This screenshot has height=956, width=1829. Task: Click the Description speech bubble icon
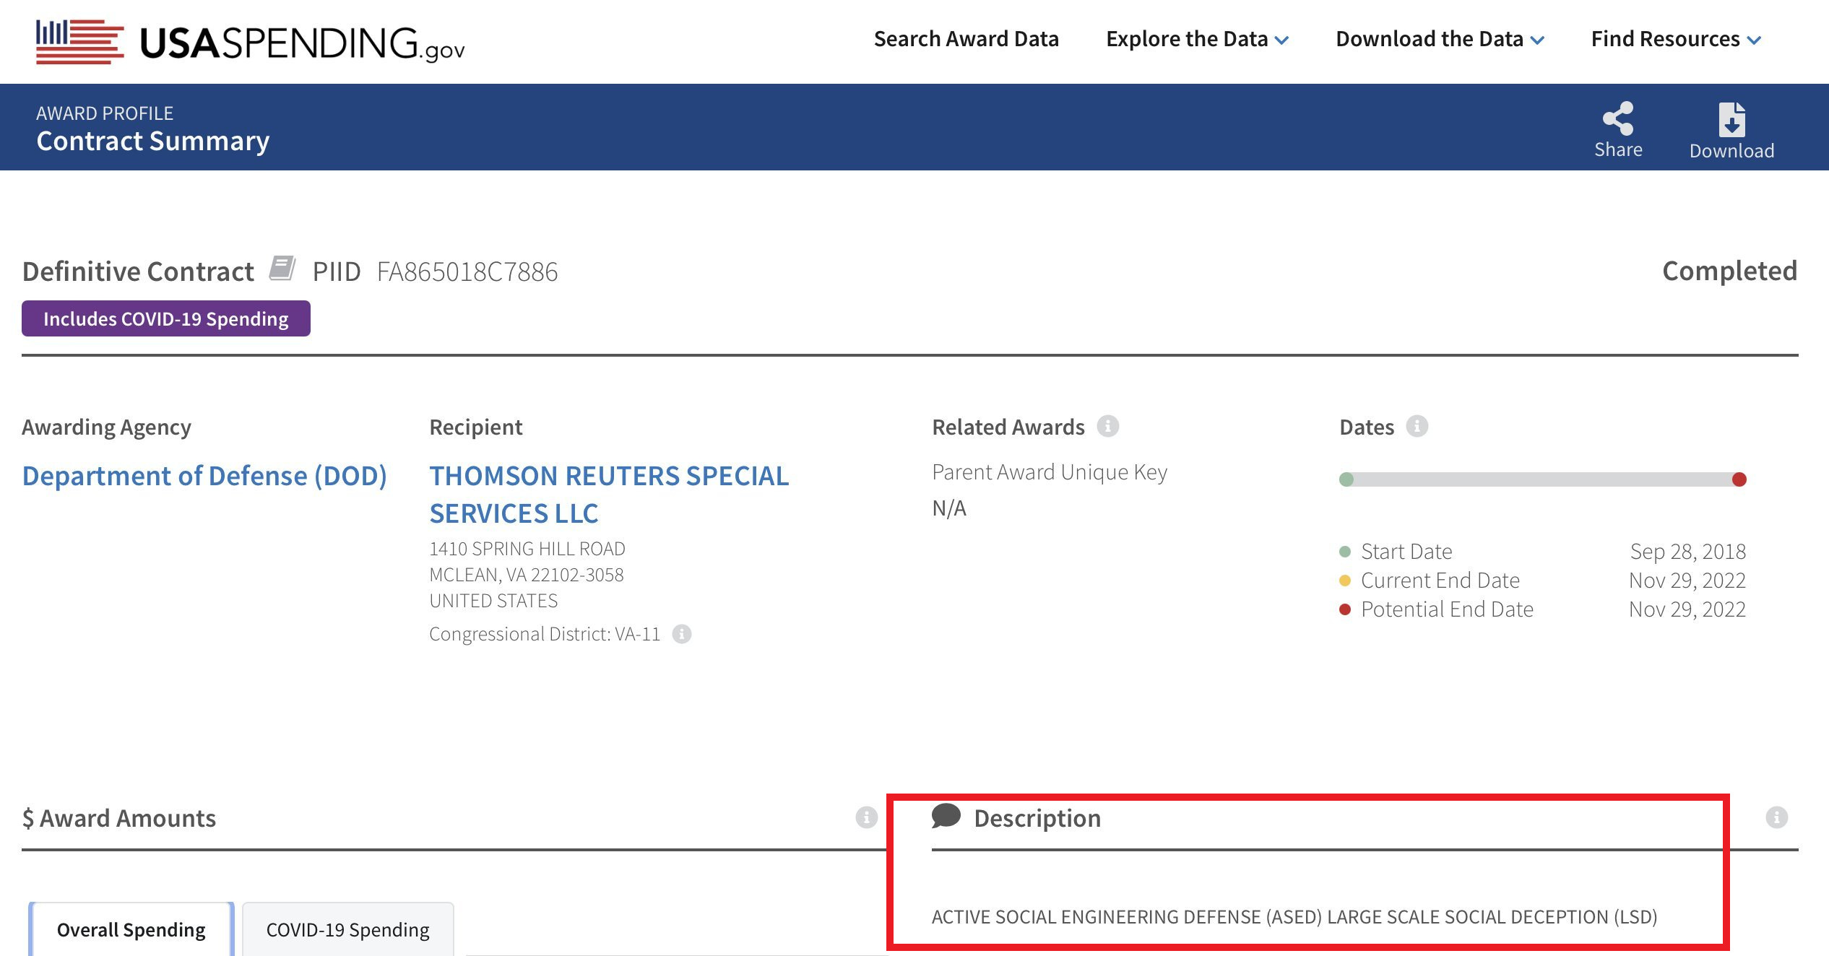pyautogui.click(x=946, y=817)
